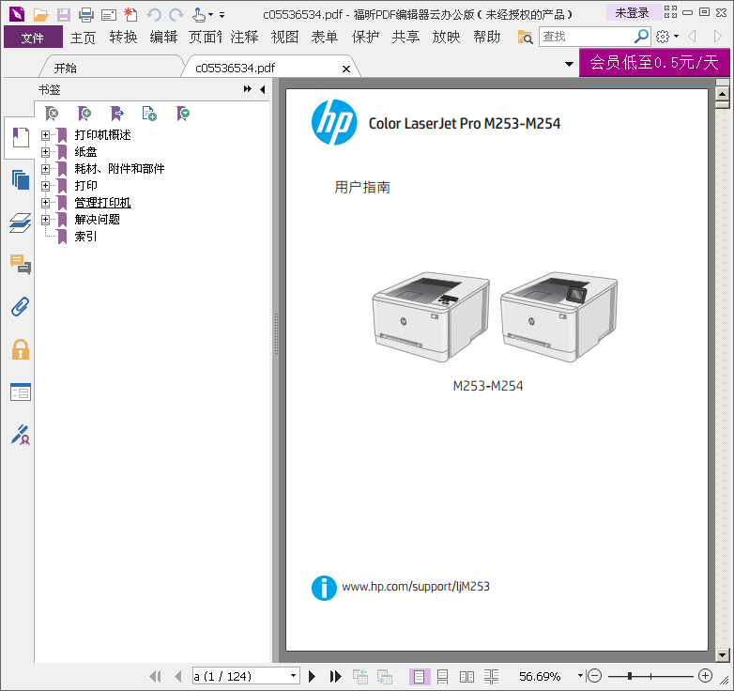The image size is (734, 691).
Task: Redo the last action
Action: pyautogui.click(x=176, y=15)
